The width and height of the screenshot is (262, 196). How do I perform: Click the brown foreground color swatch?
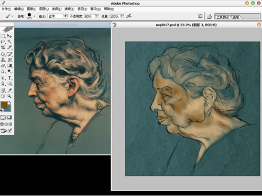tap(4, 105)
